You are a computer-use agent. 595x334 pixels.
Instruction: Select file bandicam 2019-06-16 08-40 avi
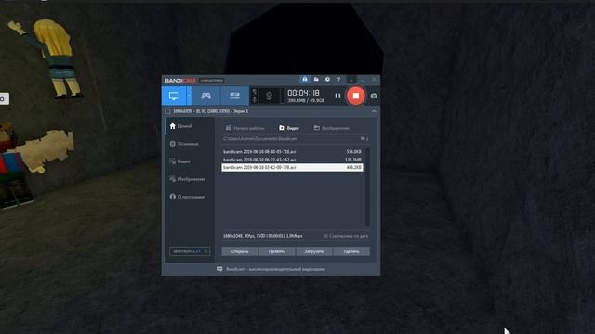(x=292, y=152)
